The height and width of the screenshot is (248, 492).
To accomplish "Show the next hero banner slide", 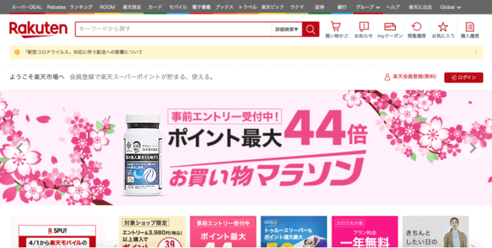I will point(473,148).
